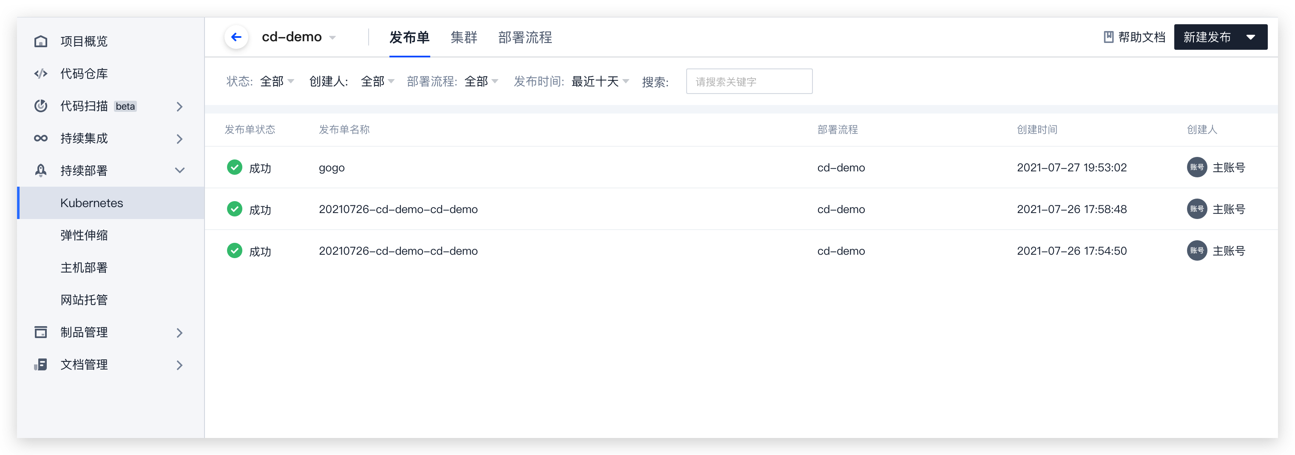Select Kubernetes in the sidebar
The image size is (1295, 455).
[x=111, y=203]
